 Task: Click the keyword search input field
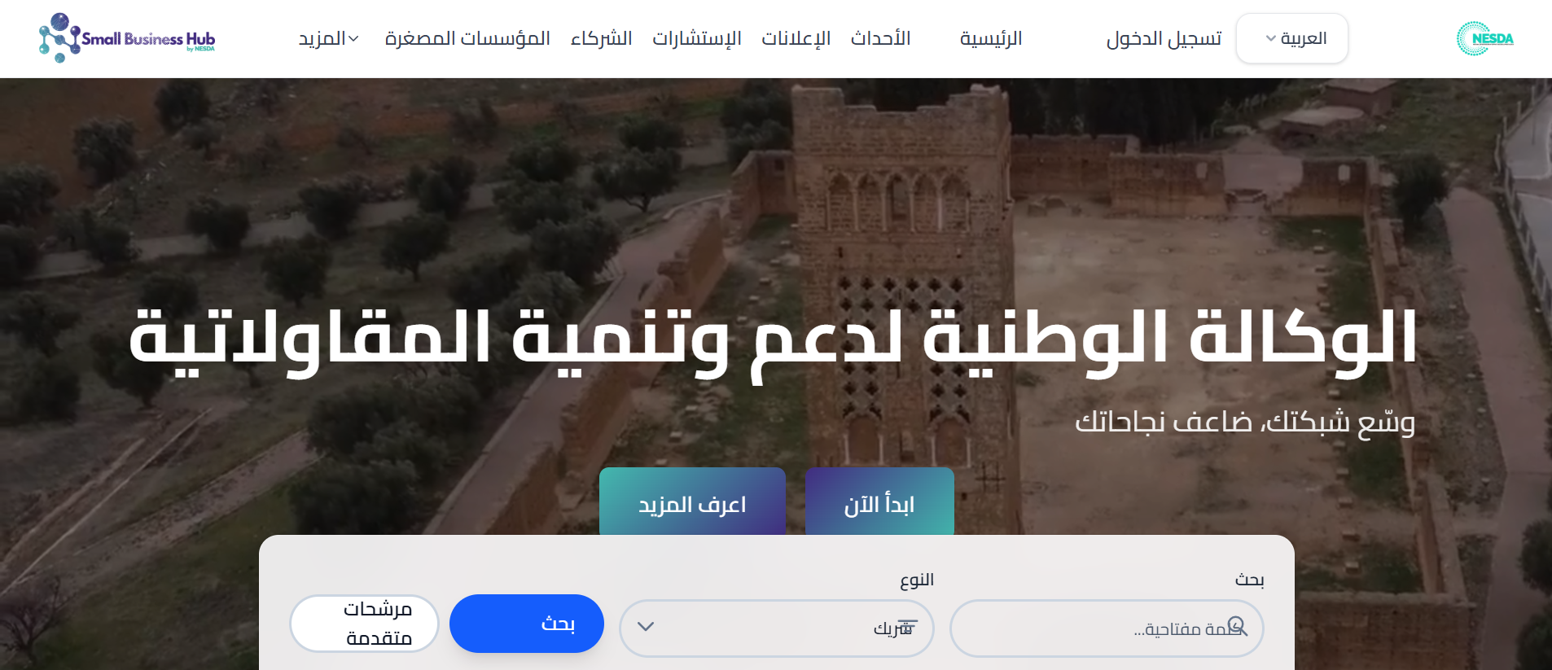(1107, 628)
